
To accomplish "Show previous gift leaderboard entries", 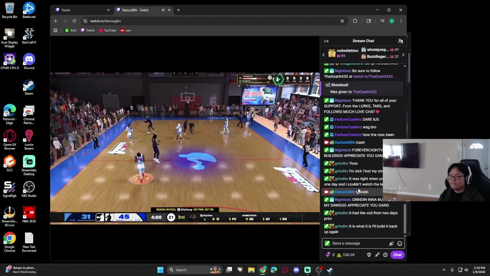I will click(323, 55).
